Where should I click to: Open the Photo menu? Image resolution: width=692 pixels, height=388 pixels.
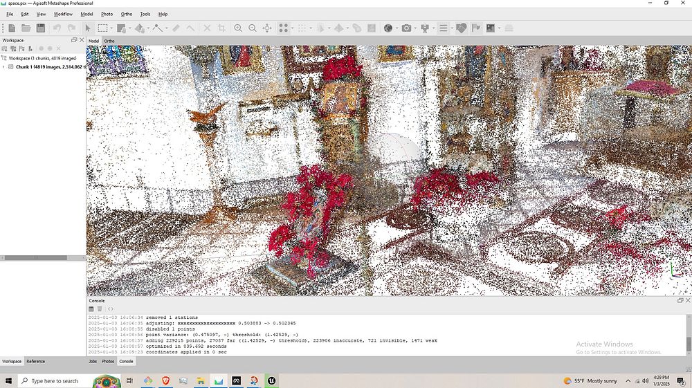[107, 14]
